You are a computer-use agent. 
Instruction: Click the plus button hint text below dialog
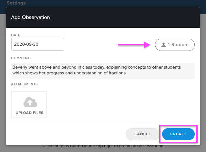(103, 146)
